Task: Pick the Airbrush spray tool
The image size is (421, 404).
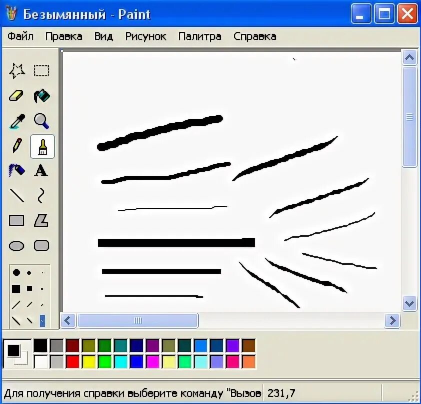Action: (16, 170)
